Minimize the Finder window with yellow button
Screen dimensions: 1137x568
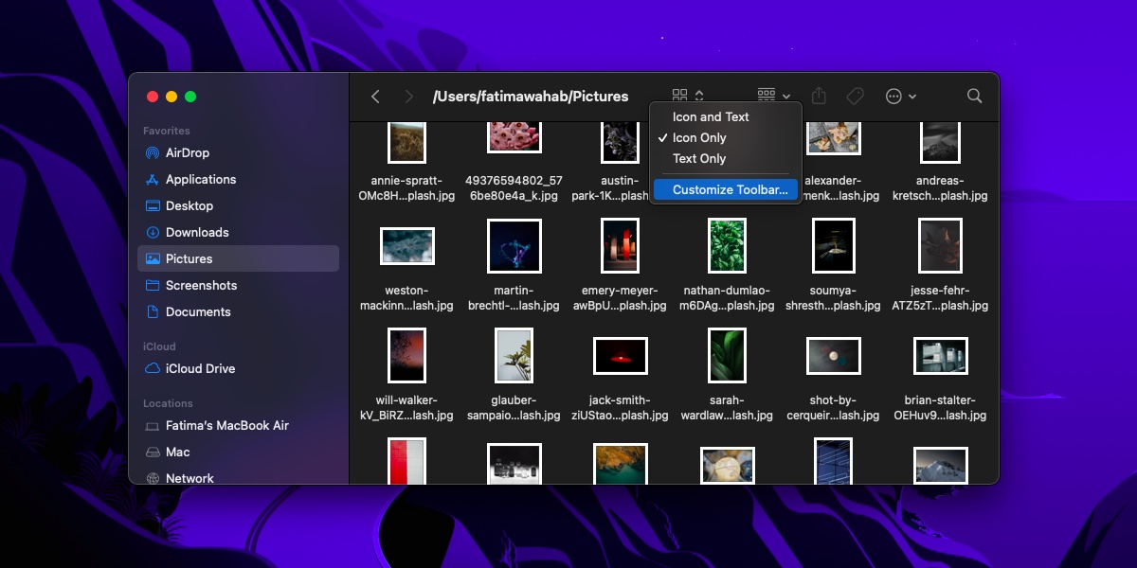pyautogui.click(x=171, y=97)
